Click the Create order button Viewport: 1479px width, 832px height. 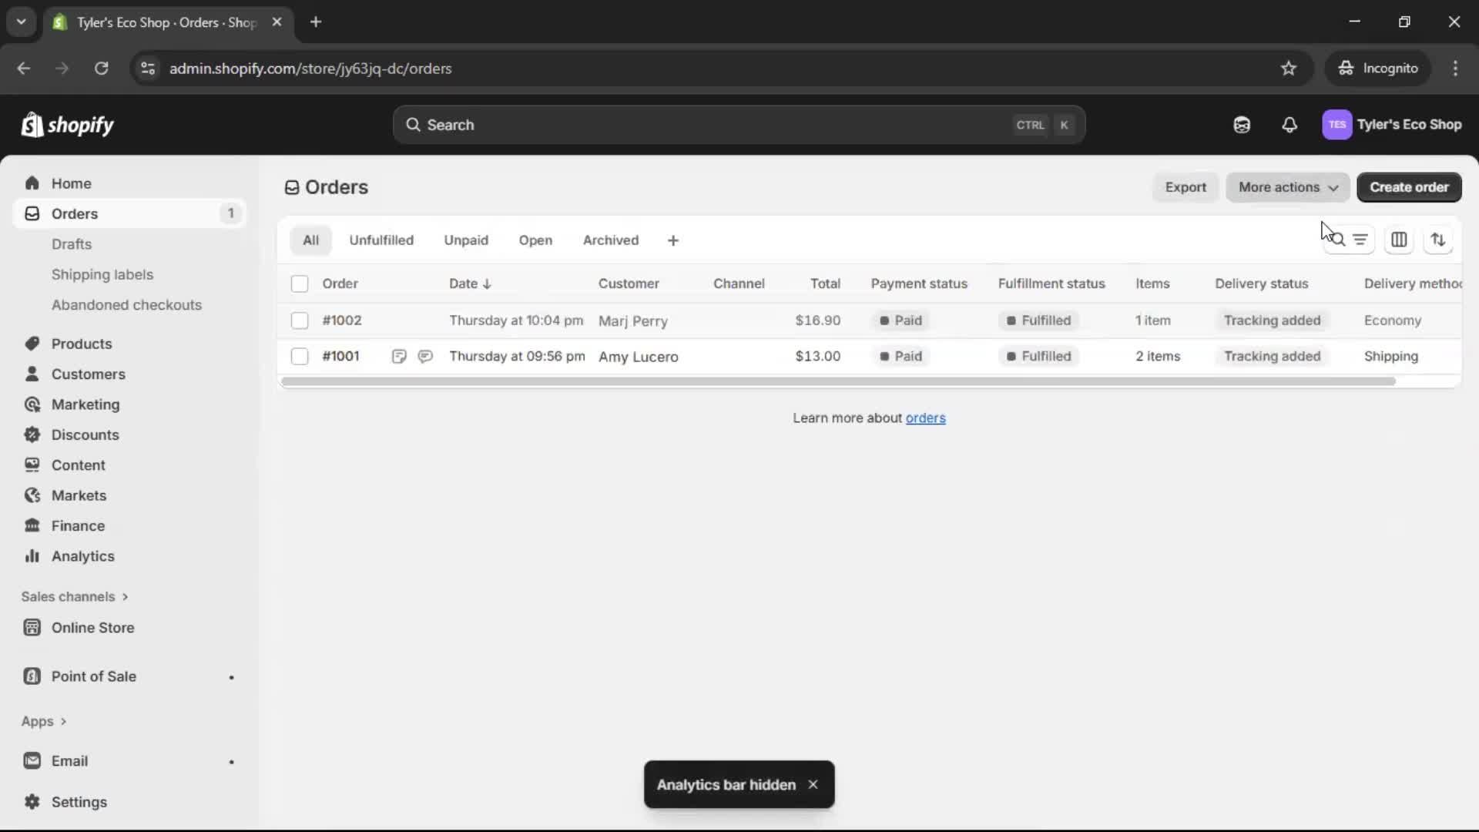[1409, 187]
